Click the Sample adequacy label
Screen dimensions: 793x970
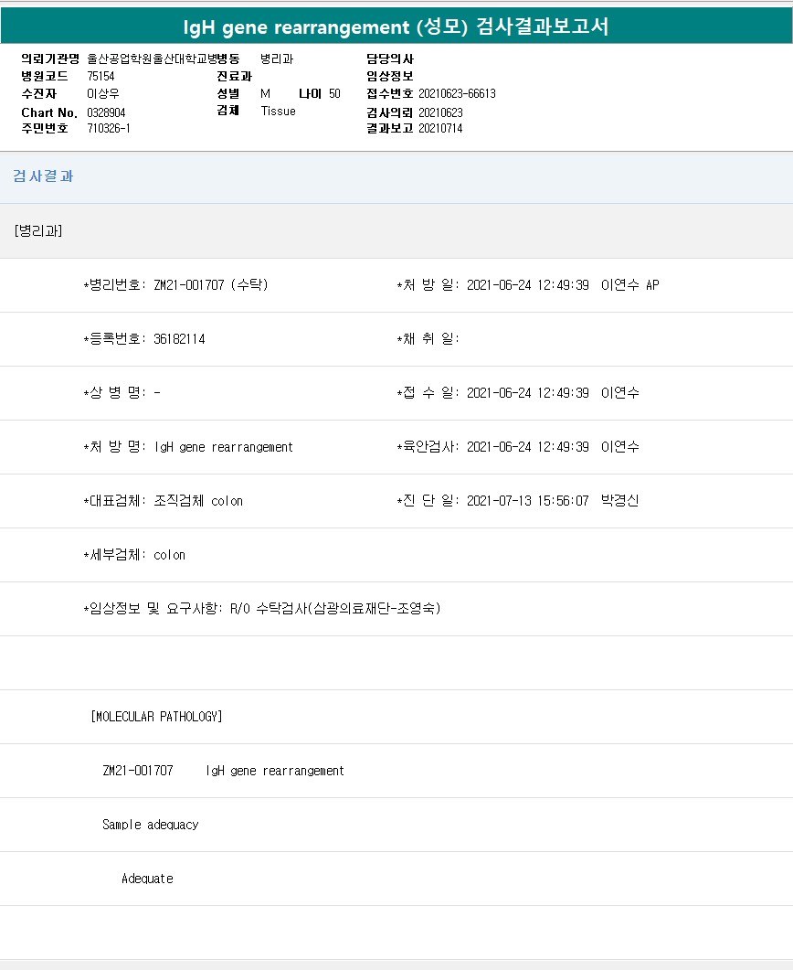coord(150,825)
